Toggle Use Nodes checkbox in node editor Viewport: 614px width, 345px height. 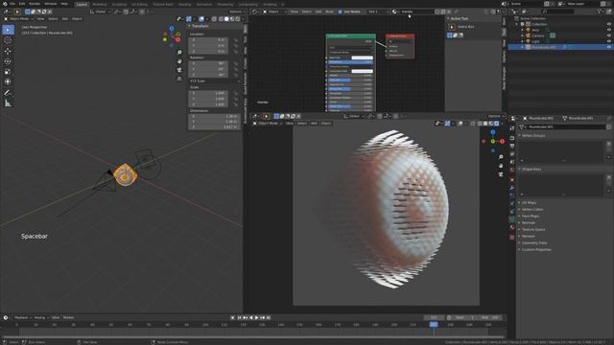340,11
